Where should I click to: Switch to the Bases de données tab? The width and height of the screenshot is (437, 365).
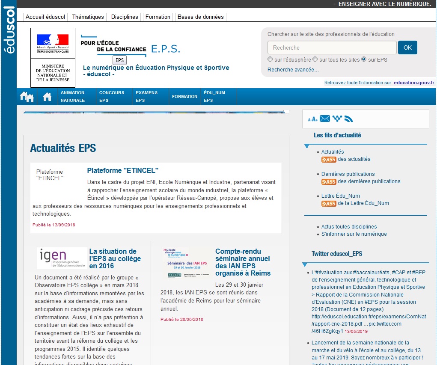pos(200,17)
